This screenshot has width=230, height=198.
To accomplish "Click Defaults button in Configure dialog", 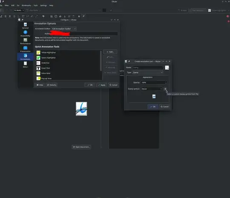I will (52, 85).
